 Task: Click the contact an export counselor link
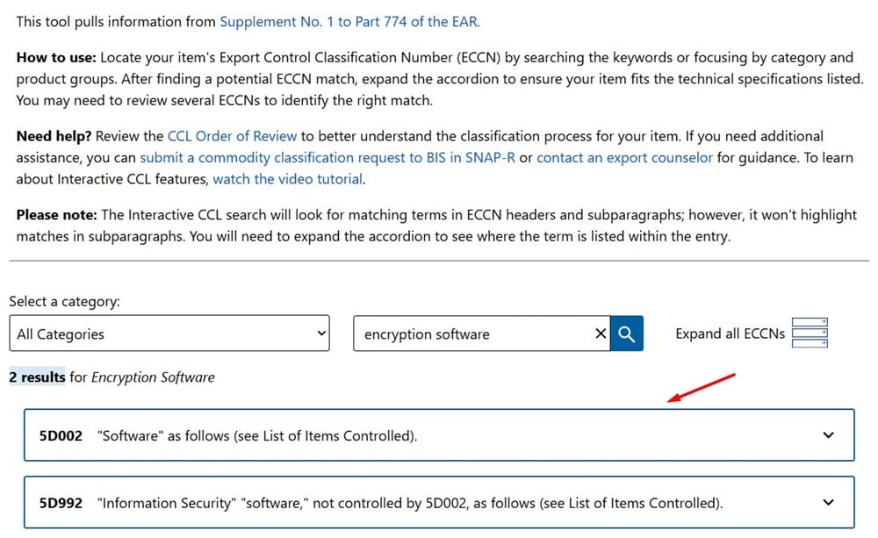click(624, 158)
